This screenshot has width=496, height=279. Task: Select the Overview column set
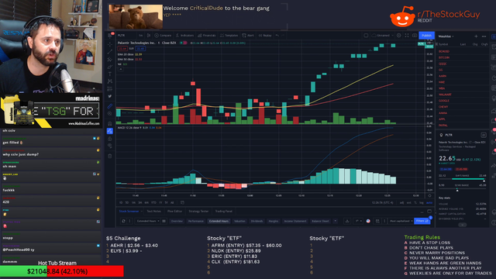[x=177, y=221]
